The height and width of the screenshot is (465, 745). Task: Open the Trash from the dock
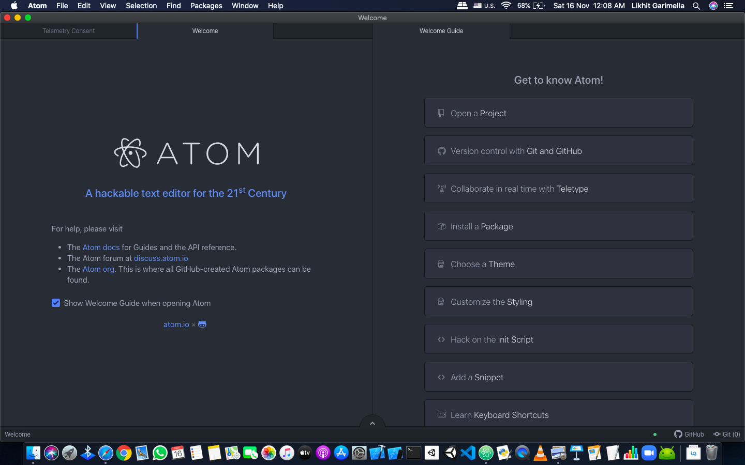pyautogui.click(x=712, y=453)
